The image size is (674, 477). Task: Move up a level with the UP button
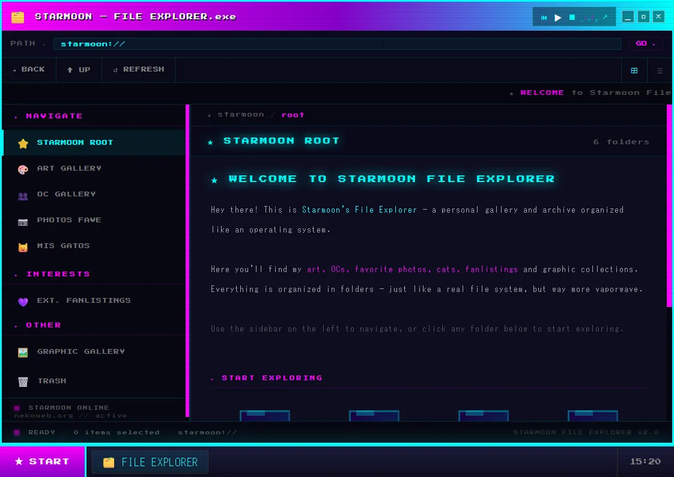tap(79, 70)
